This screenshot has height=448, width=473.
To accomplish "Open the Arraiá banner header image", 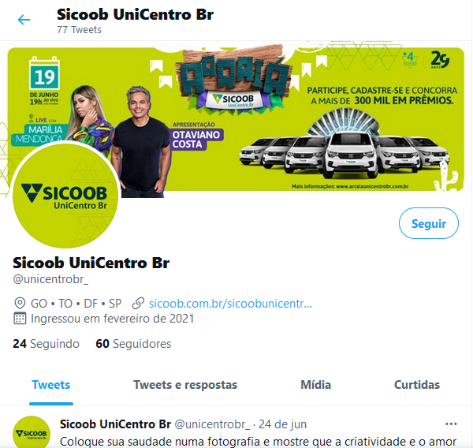I will [236, 119].
